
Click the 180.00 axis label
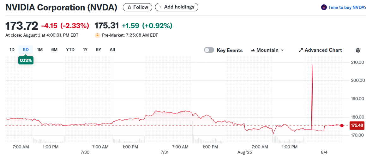click(x=357, y=117)
